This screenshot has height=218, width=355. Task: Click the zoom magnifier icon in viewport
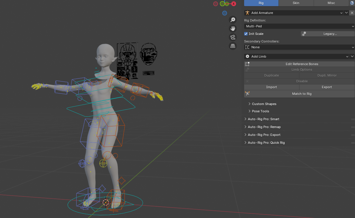pos(233,20)
